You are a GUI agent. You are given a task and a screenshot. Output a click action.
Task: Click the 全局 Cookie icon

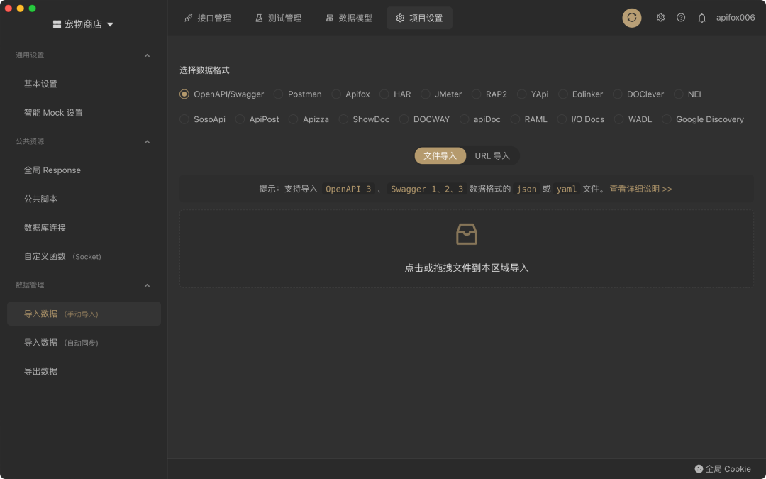(x=699, y=469)
